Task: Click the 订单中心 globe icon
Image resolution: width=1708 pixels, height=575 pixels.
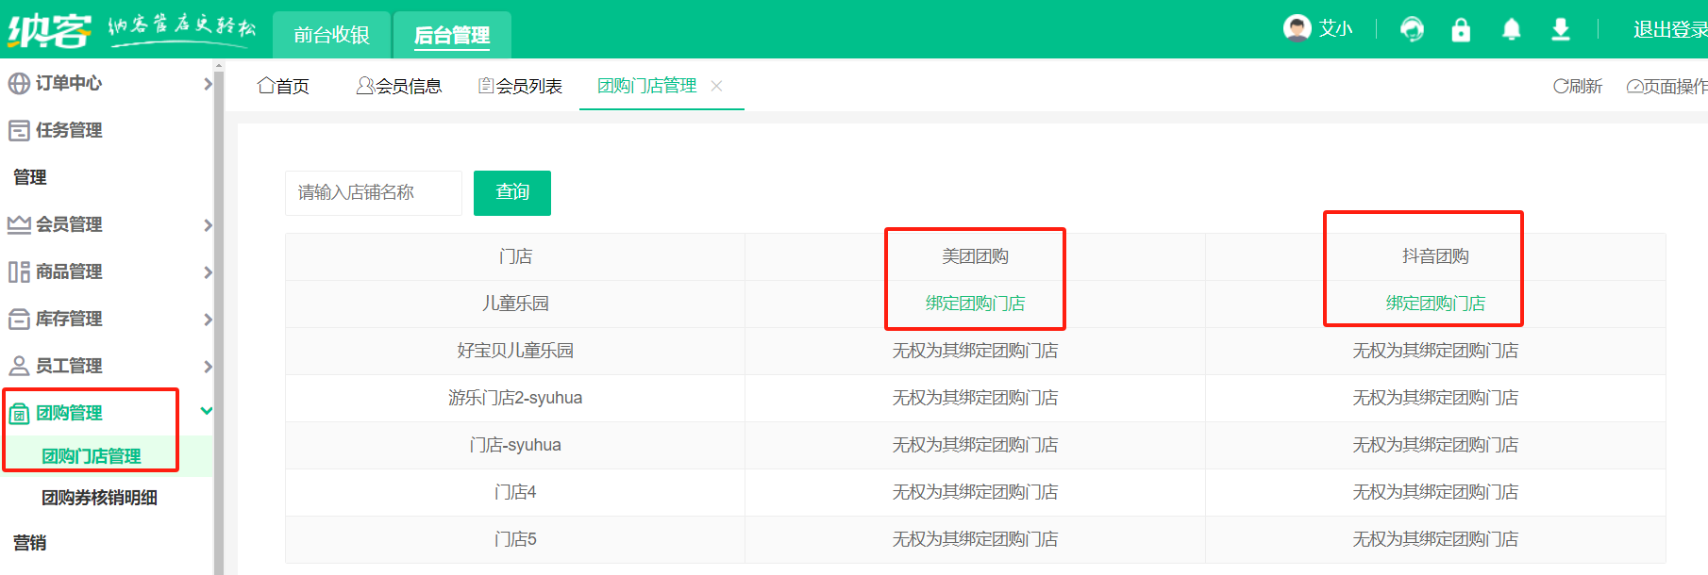Action: pyautogui.click(x=19, y=84)
